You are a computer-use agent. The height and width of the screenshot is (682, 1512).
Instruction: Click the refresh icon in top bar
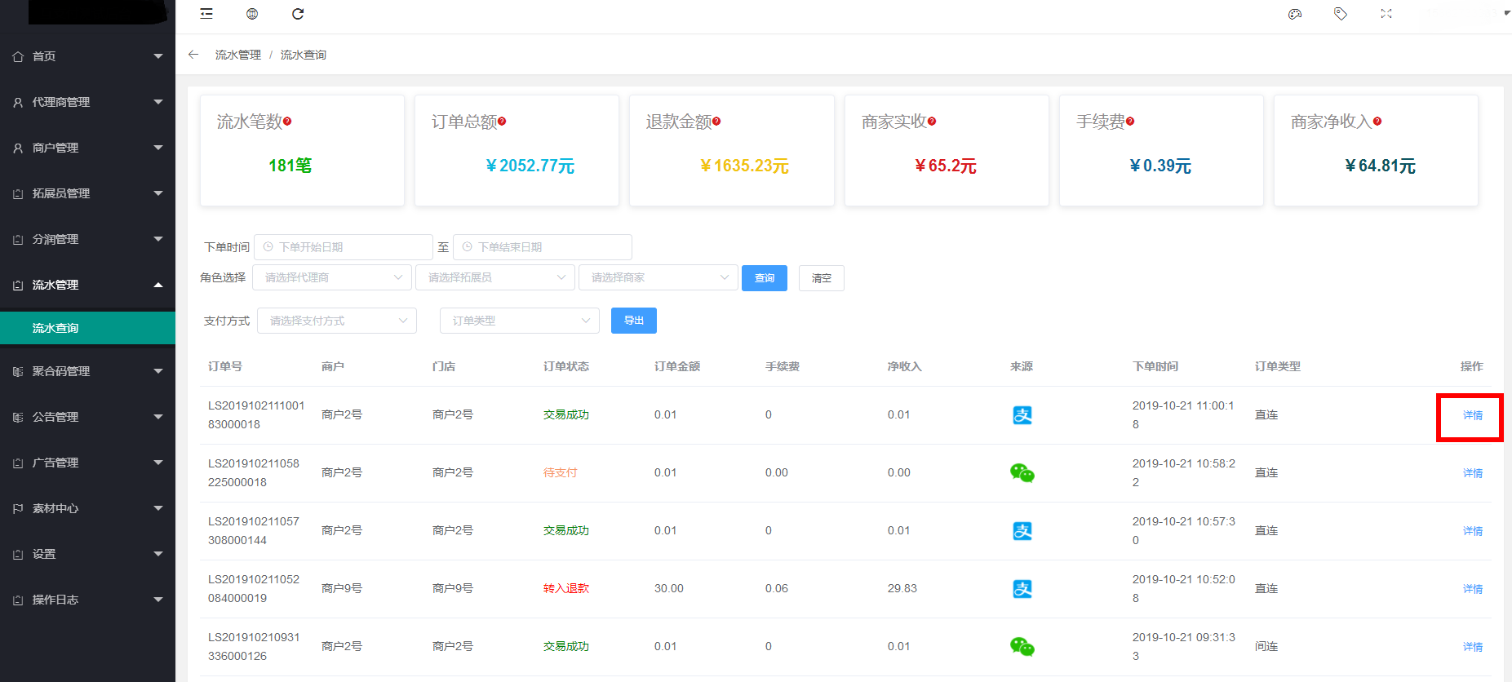pyautogui.click(x=298, y=14)
